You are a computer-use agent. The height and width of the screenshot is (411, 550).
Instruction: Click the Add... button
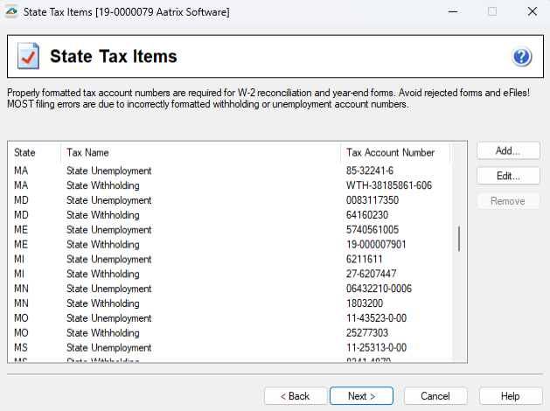508,151
